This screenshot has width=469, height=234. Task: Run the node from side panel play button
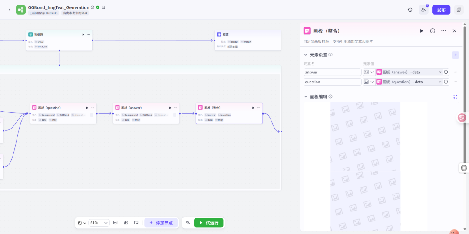click(422, 31)
